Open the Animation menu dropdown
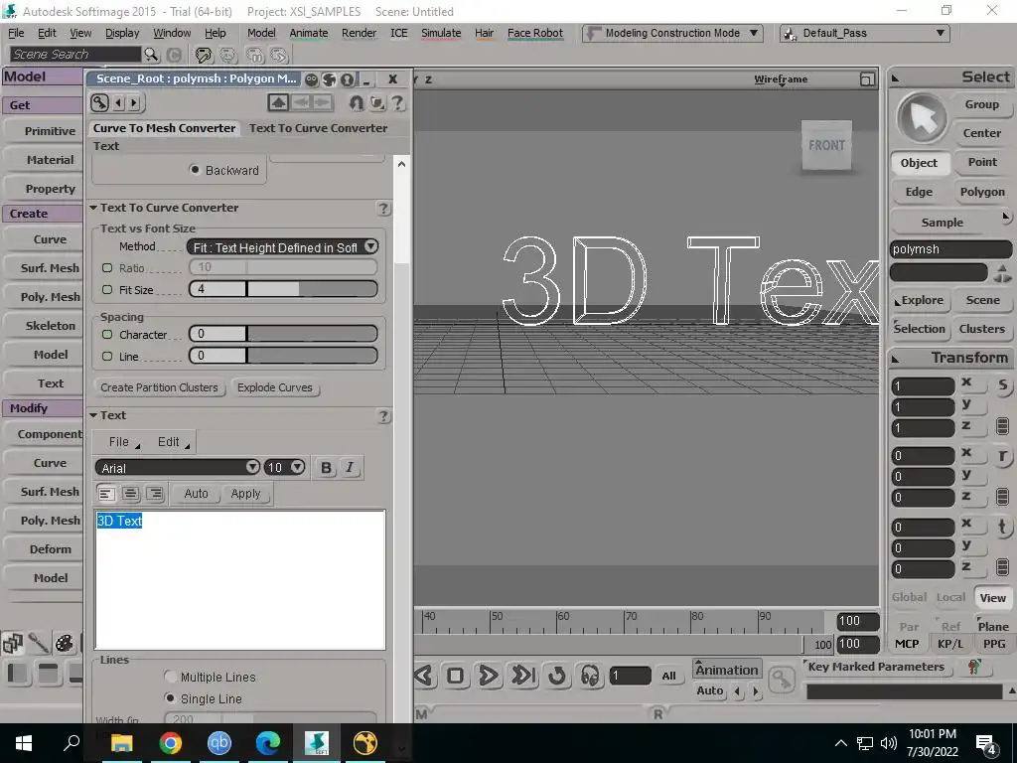 coord(726,670)
